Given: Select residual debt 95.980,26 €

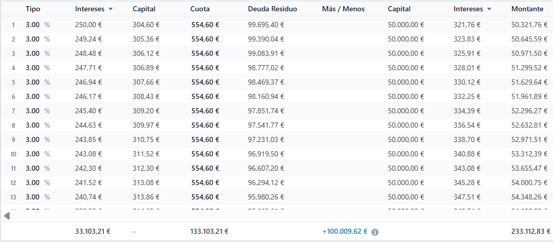Looking at the screenshot, I should click(266, 197).
